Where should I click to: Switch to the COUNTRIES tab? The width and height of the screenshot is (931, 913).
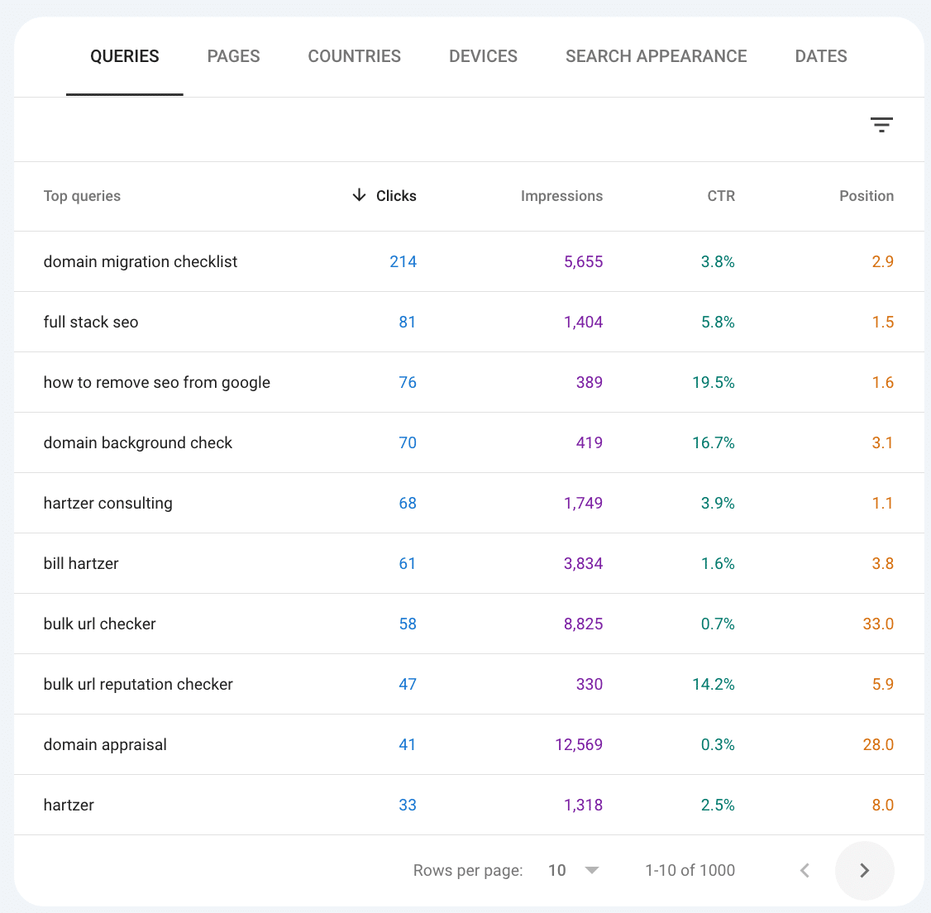(x=355, y=56)
